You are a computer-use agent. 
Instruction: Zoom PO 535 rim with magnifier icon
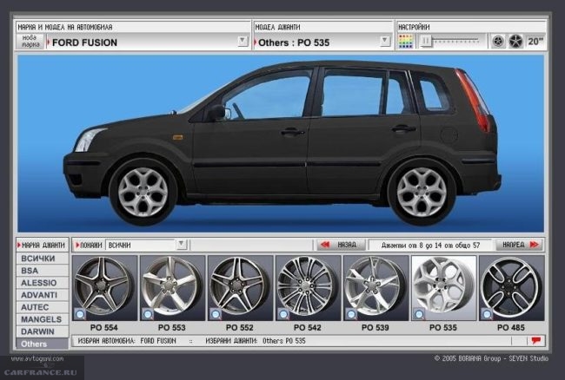pos(419,314)
